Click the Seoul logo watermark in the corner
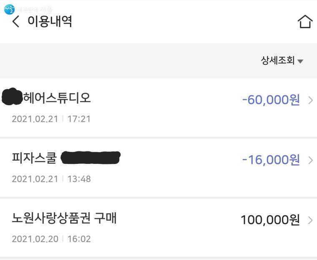This screenshot has width=317, height=260. pyautogui.click(x=9, y=9)
